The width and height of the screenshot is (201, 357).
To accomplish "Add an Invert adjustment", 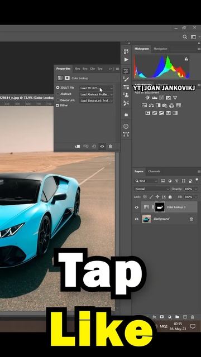I will pos(147,113).
